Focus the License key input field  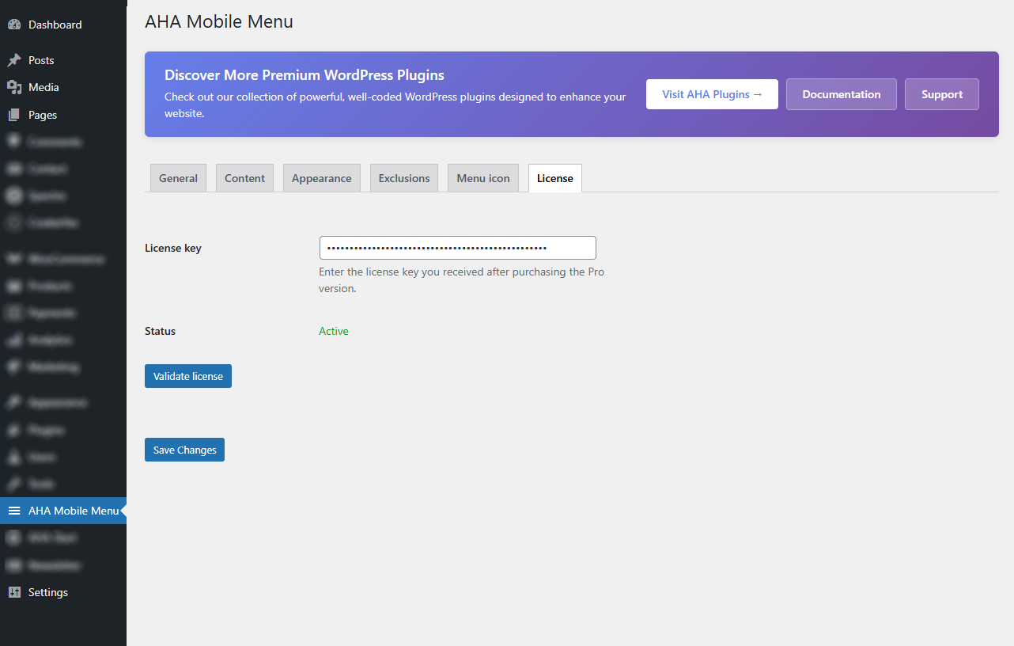(457, 248)
